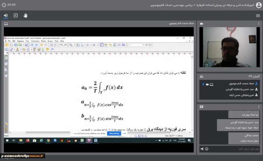Screen dimensions: 263x161
Task: Open the Help menu in Foxit
Action: 62,41
